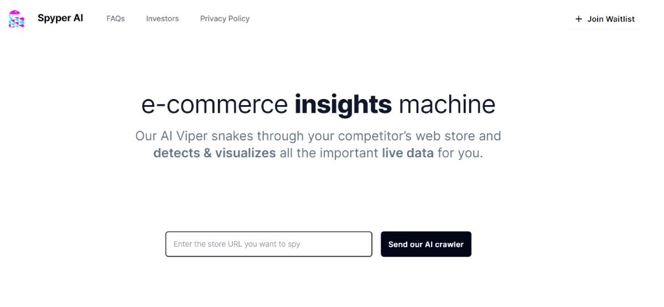The width and height of the screenshot is (664, 307).
Task: Open the Privacy Policy link
Action: pyautogui.click(x=225, y=19)
